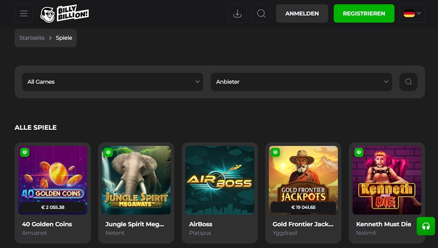Click the Billy Billion logo
Viewport: 438px width, 248px height.
click(64, 14)
